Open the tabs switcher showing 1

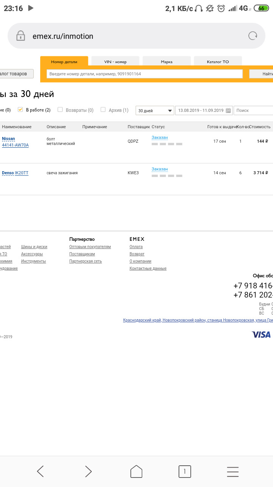point(185,471)
